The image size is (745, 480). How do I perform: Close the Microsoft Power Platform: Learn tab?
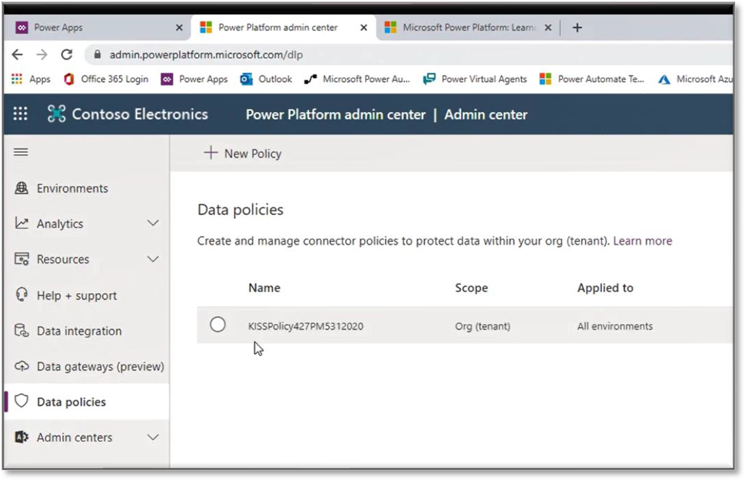(548, 28)
